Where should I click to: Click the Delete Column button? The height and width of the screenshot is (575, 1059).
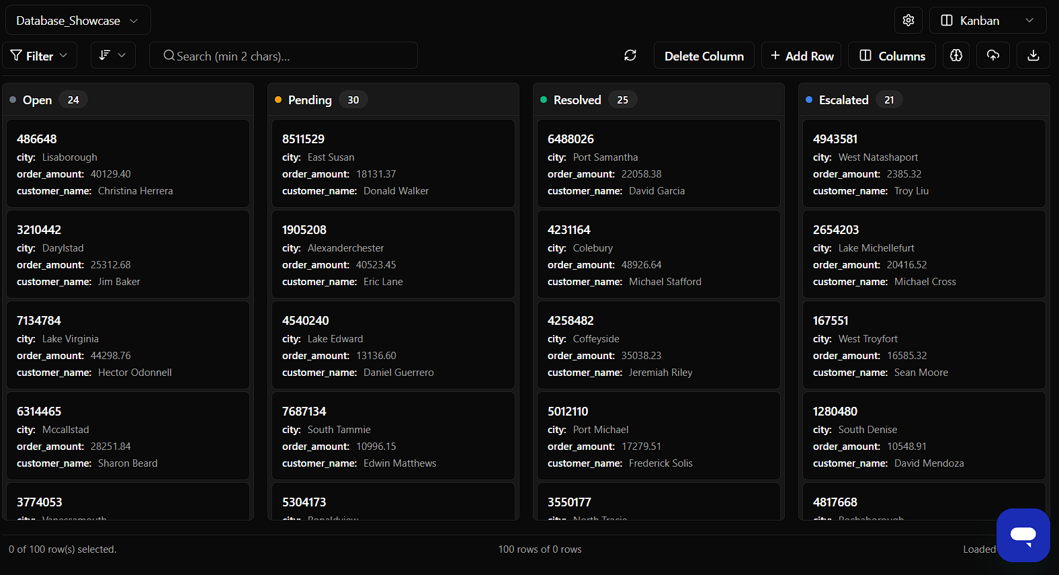pos(704,56)
